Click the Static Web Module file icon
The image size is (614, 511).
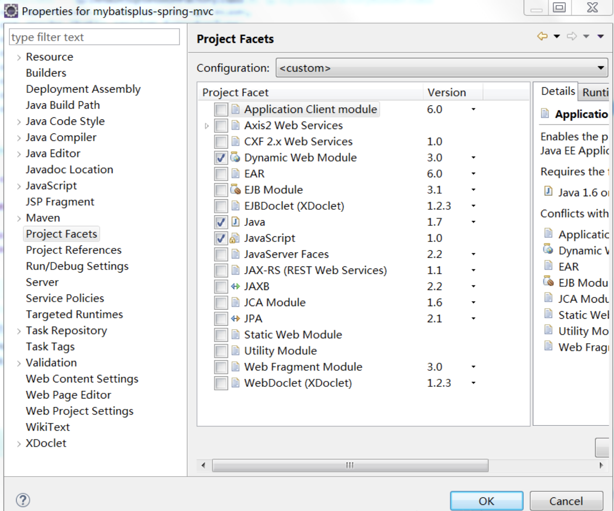235,335
